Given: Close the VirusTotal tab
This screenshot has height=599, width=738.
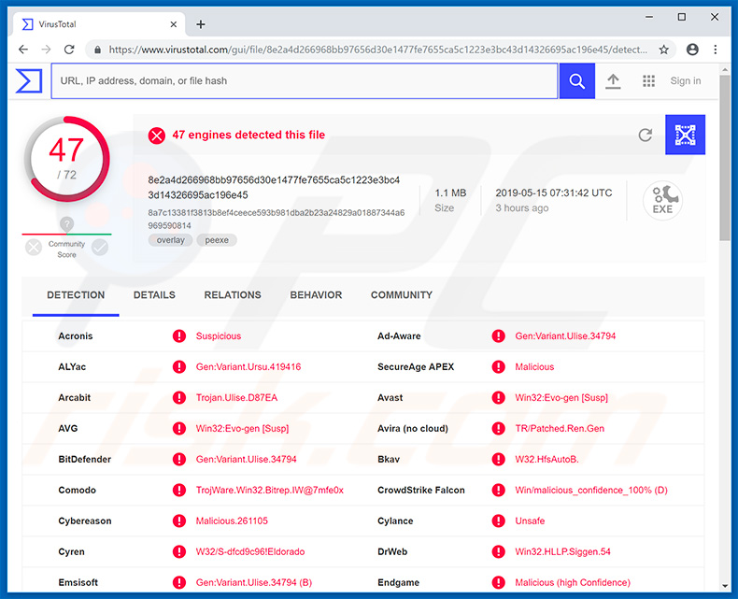Looking at the screenshot, I should point(174,24).
